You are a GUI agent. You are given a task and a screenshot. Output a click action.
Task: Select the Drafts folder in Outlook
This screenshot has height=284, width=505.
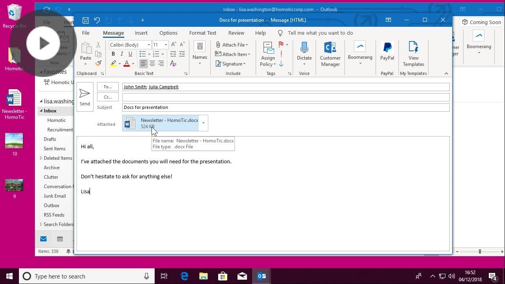tap(50, 139)
